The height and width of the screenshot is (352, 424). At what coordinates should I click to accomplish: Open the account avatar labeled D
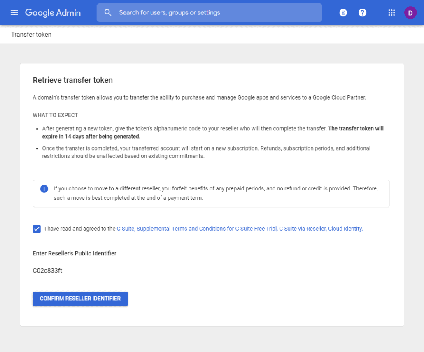pyautogui.click(x=410, y=13)
